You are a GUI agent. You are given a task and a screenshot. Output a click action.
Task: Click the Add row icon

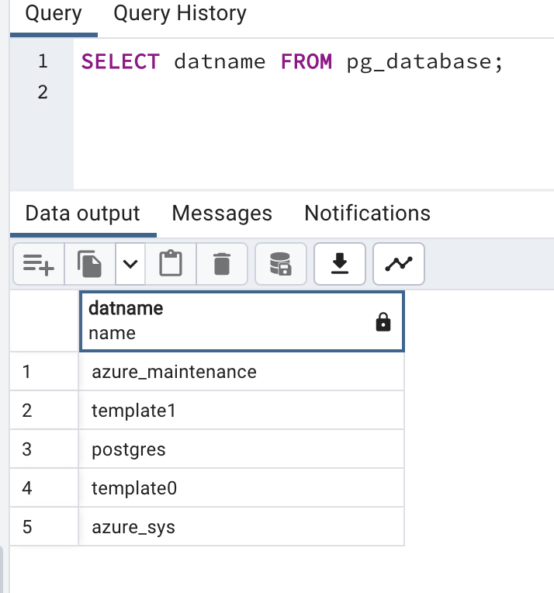tap(38, 265)
